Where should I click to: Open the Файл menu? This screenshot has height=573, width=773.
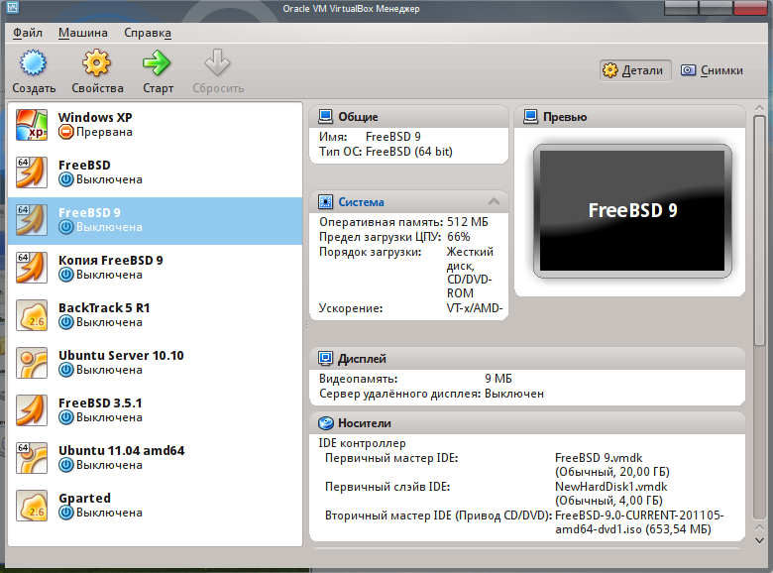pos(28,33)
